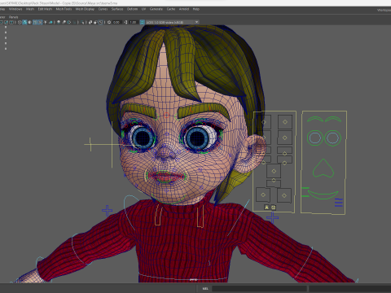Enable screen space ambient occlusion

59,22
